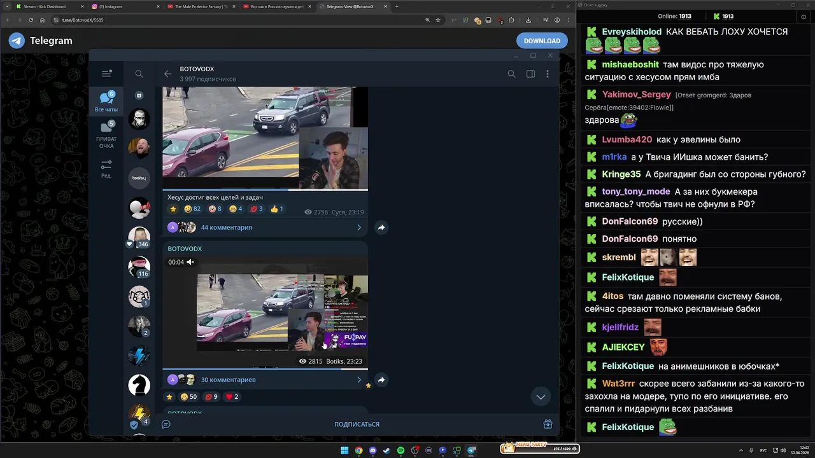The image size is (815, 458).
Task: Click the search icon above the chat list
Action: [139, 74]
